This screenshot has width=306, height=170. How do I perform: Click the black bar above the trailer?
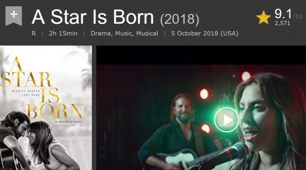[x=201, y=55]
